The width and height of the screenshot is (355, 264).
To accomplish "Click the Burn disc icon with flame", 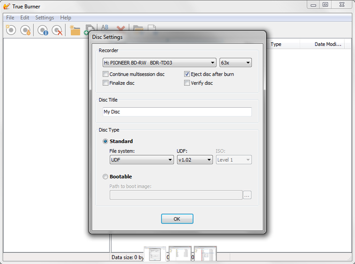I will click(26, 30).
